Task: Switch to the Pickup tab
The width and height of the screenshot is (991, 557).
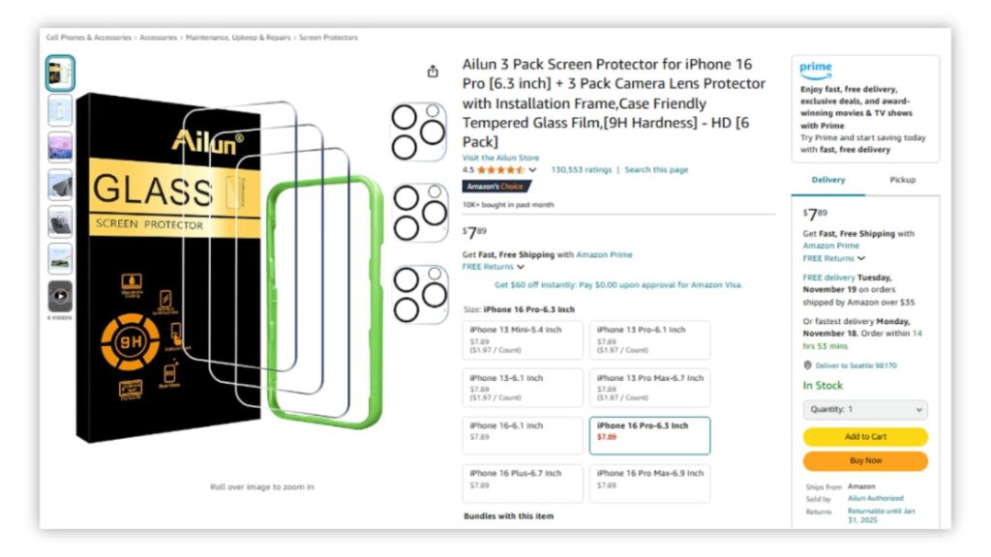Action: tap(902, 179)
